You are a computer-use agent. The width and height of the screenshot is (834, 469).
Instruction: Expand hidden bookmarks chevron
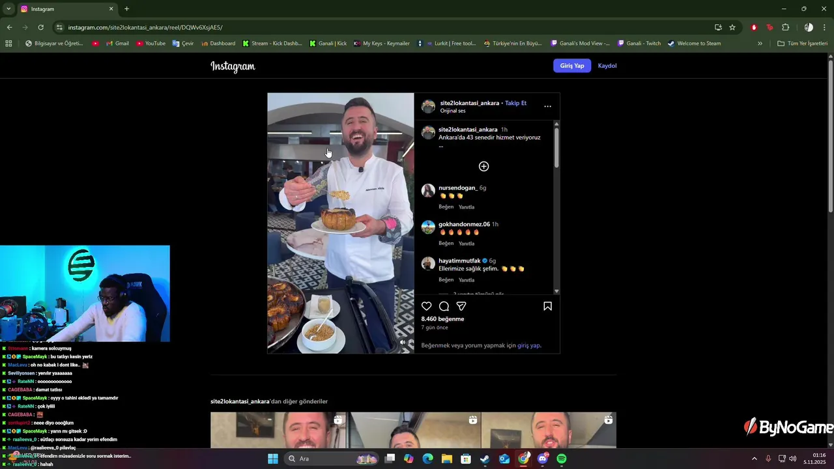(x=760, y=44)
